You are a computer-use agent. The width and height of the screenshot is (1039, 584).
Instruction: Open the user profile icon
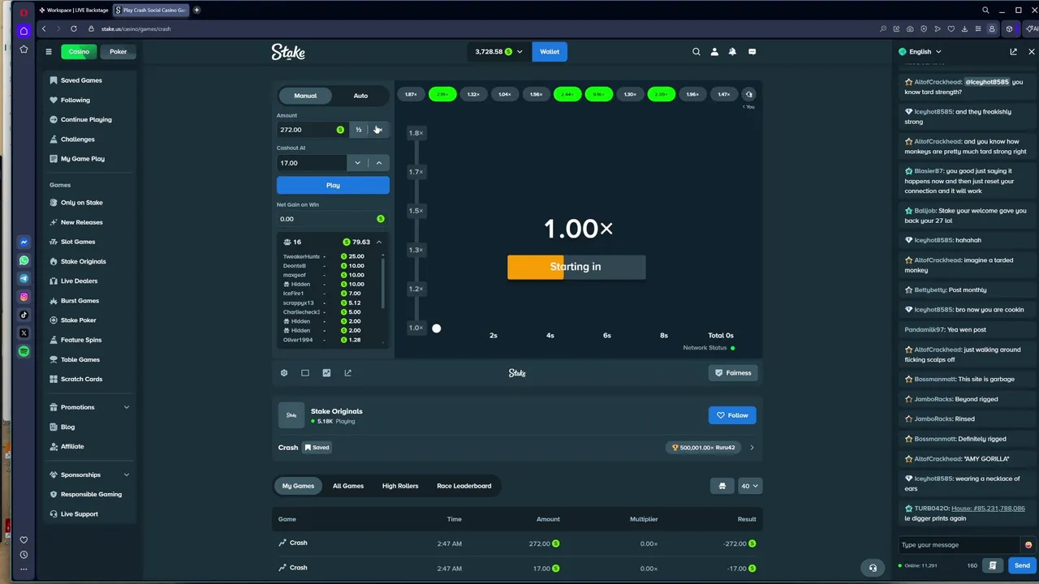[x=714, y=52]
